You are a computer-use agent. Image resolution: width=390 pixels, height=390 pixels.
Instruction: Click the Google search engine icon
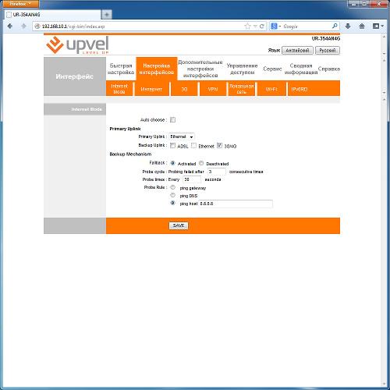click(x=274, y=27)
